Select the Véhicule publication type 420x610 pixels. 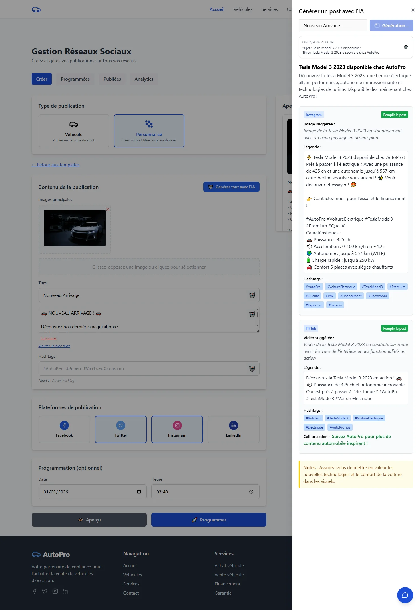pos(74,131)
